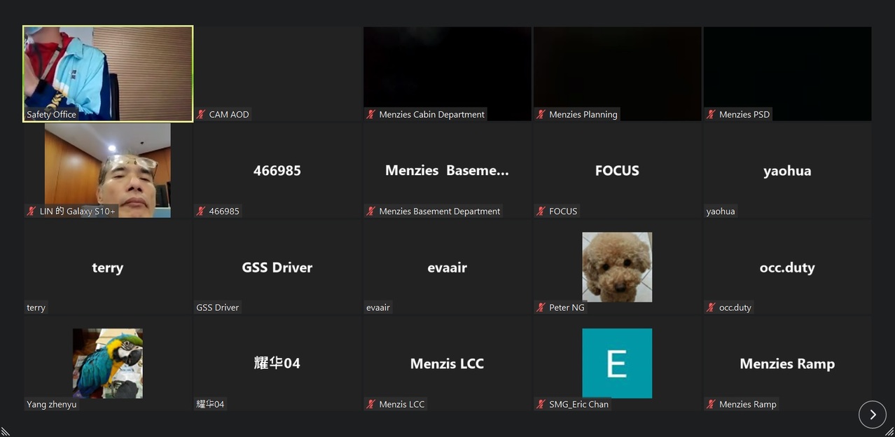This screenshot has height=437, width=895.
Task: Click the large 466985 participant name
Action: [277, 170]
